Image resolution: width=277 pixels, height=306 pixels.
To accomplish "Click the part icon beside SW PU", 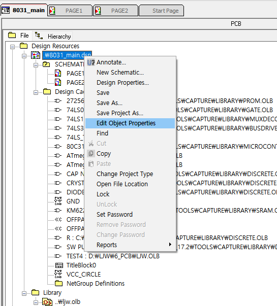I will (58, 247).
